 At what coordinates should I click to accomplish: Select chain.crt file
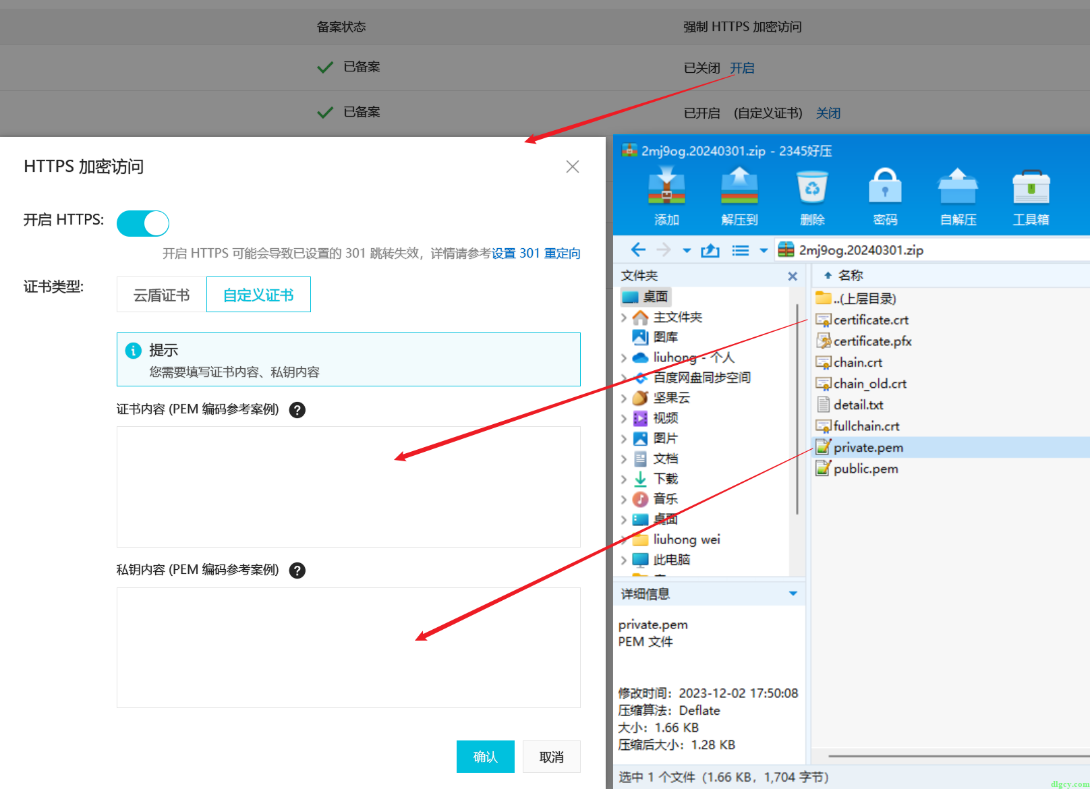[857, 362]
